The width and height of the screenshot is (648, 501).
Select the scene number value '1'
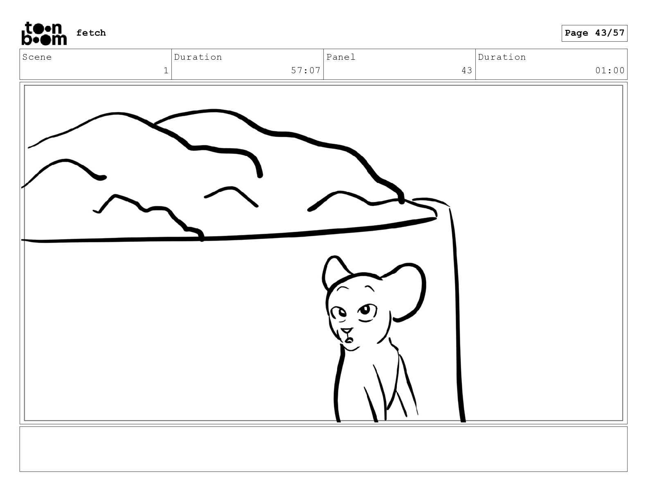pyautogui.click(x=166, y=70)
